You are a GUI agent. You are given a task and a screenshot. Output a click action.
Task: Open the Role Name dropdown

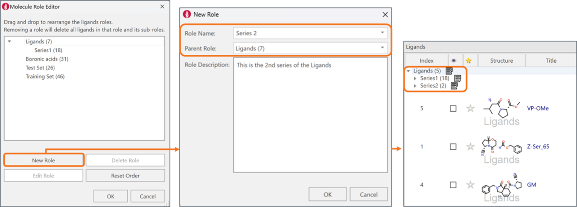pyautogui.click(x=382, y=33)
